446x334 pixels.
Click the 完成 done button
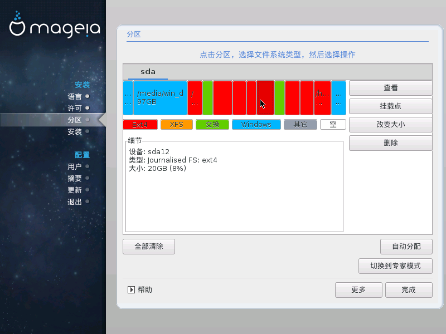pyautogui.click(x=409, y=290)
